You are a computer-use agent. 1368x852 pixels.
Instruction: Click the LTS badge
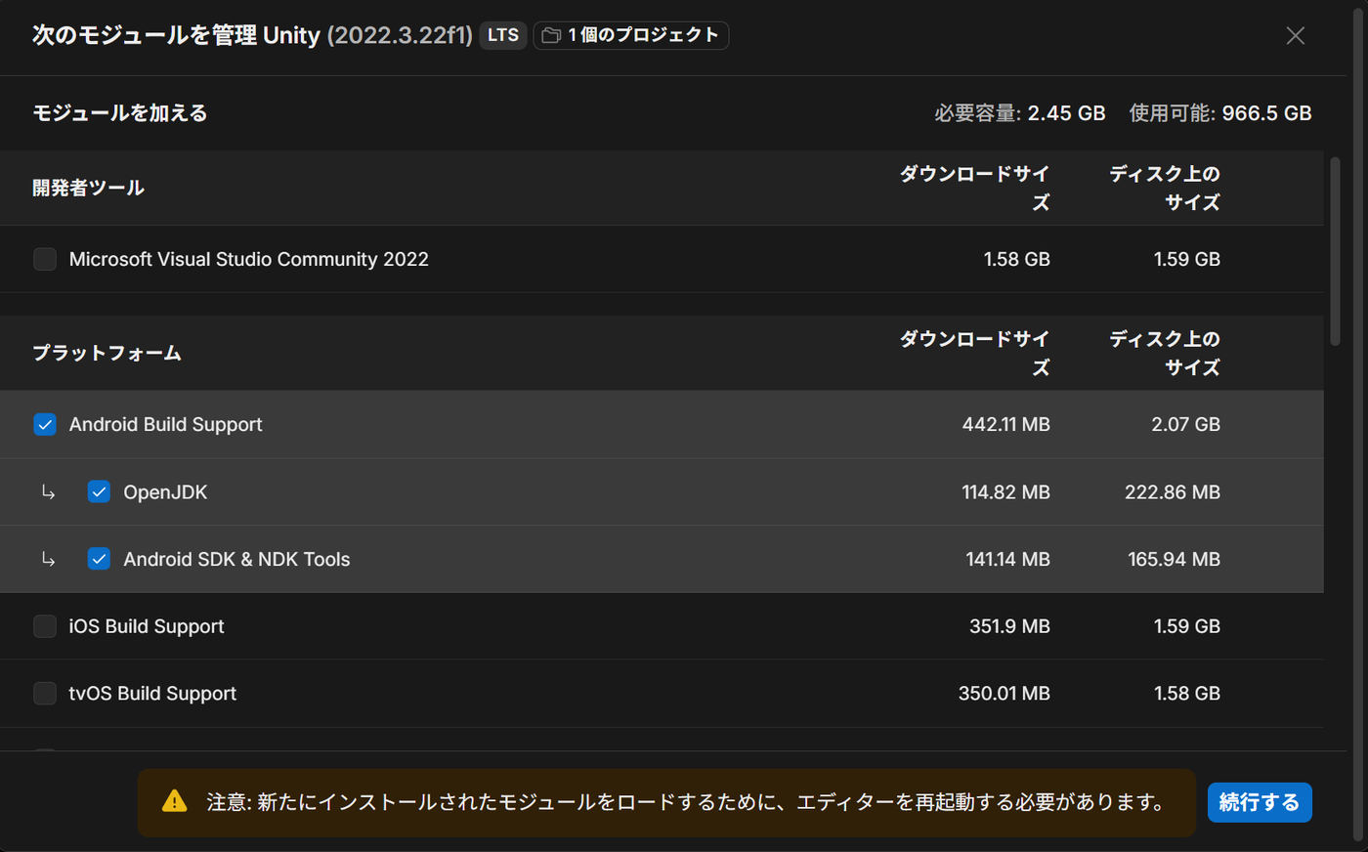(x=503, y=35)
